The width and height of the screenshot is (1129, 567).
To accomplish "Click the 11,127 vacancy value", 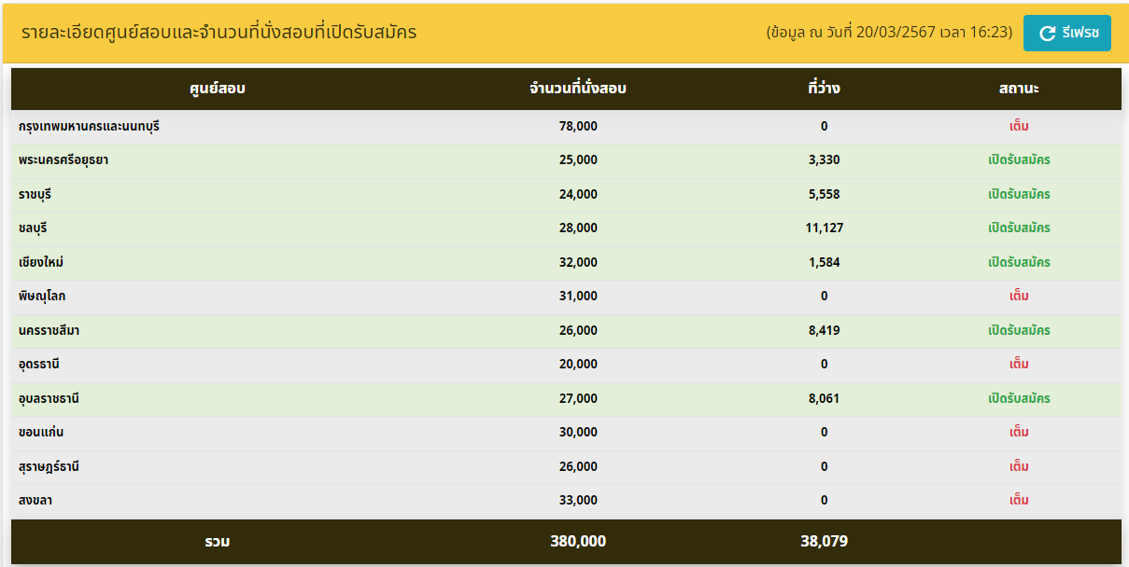I will pos(825,228).
